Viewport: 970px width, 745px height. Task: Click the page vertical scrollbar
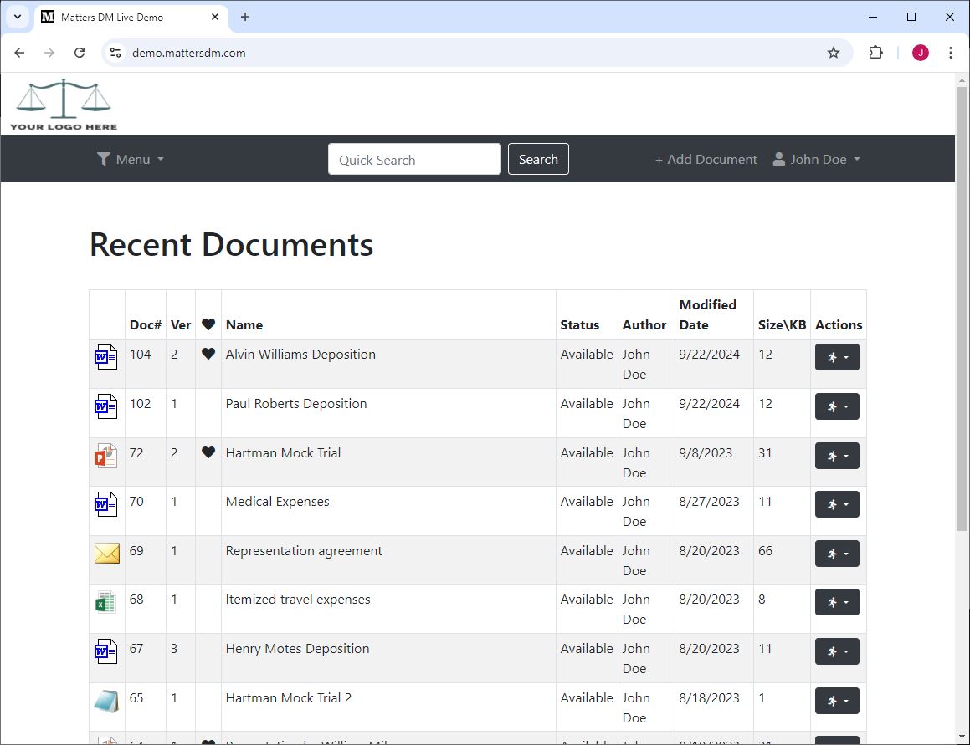962,309
